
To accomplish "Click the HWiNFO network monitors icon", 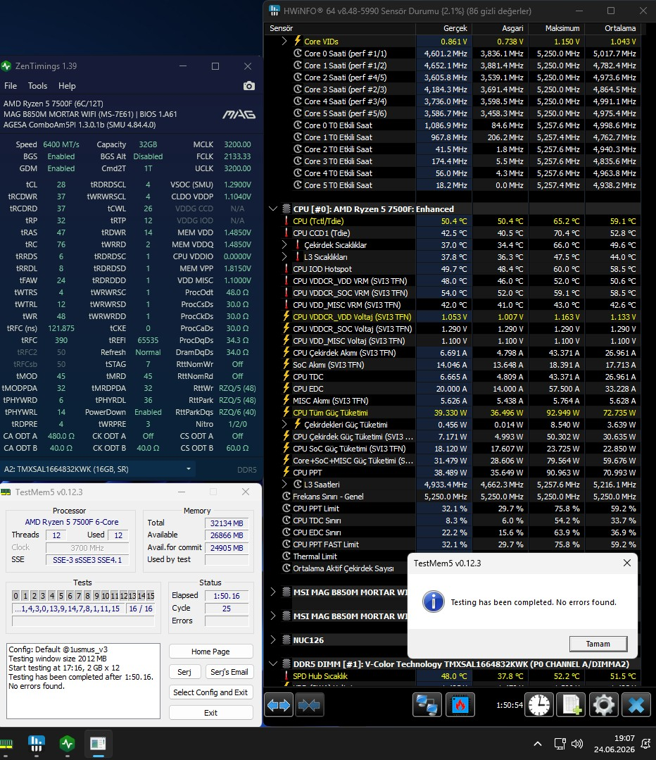I will click(x=427, y=705).
